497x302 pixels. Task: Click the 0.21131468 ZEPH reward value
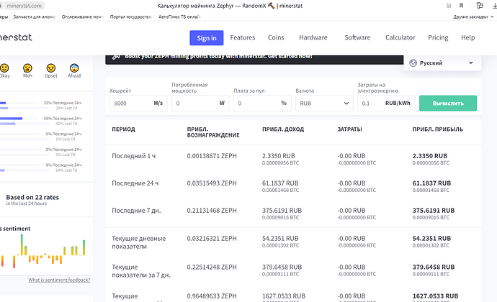click(212, 211)
